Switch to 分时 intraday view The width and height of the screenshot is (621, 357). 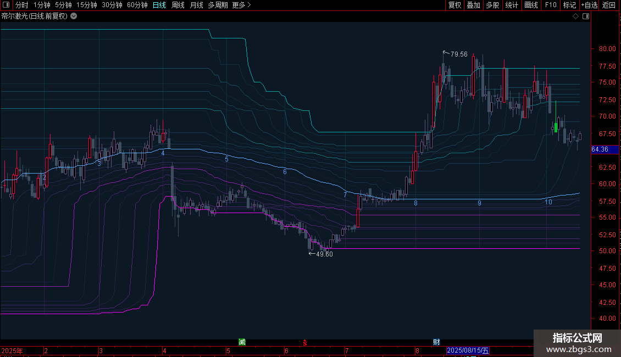pos(21,5)
